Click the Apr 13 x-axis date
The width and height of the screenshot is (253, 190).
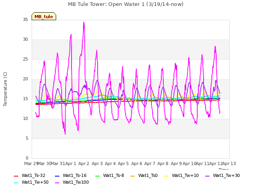pos(229,163)
